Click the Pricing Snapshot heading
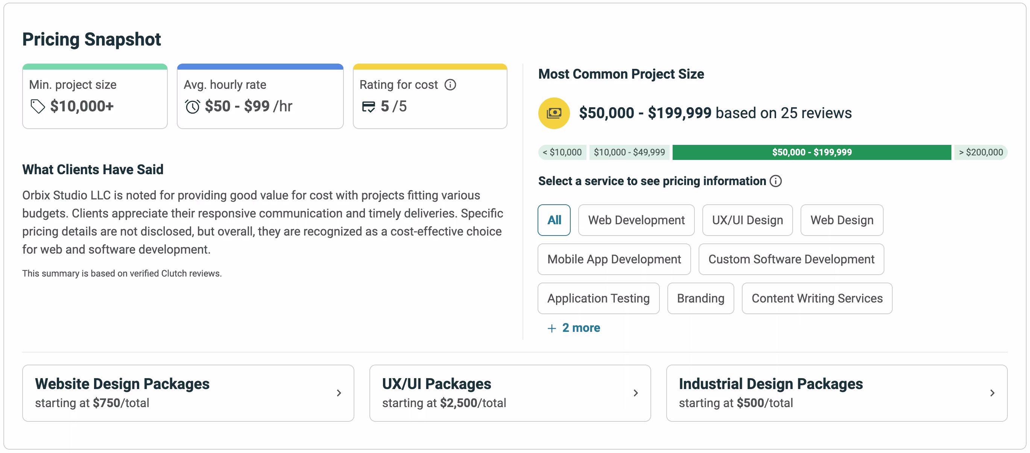The height and width of the screenshot is (453, 1030). click(x=91, y=40)
